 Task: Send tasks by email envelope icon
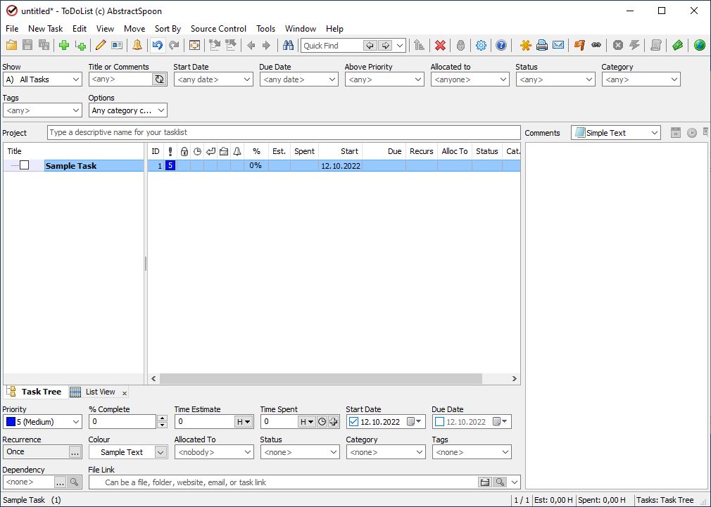click(558, 45)
